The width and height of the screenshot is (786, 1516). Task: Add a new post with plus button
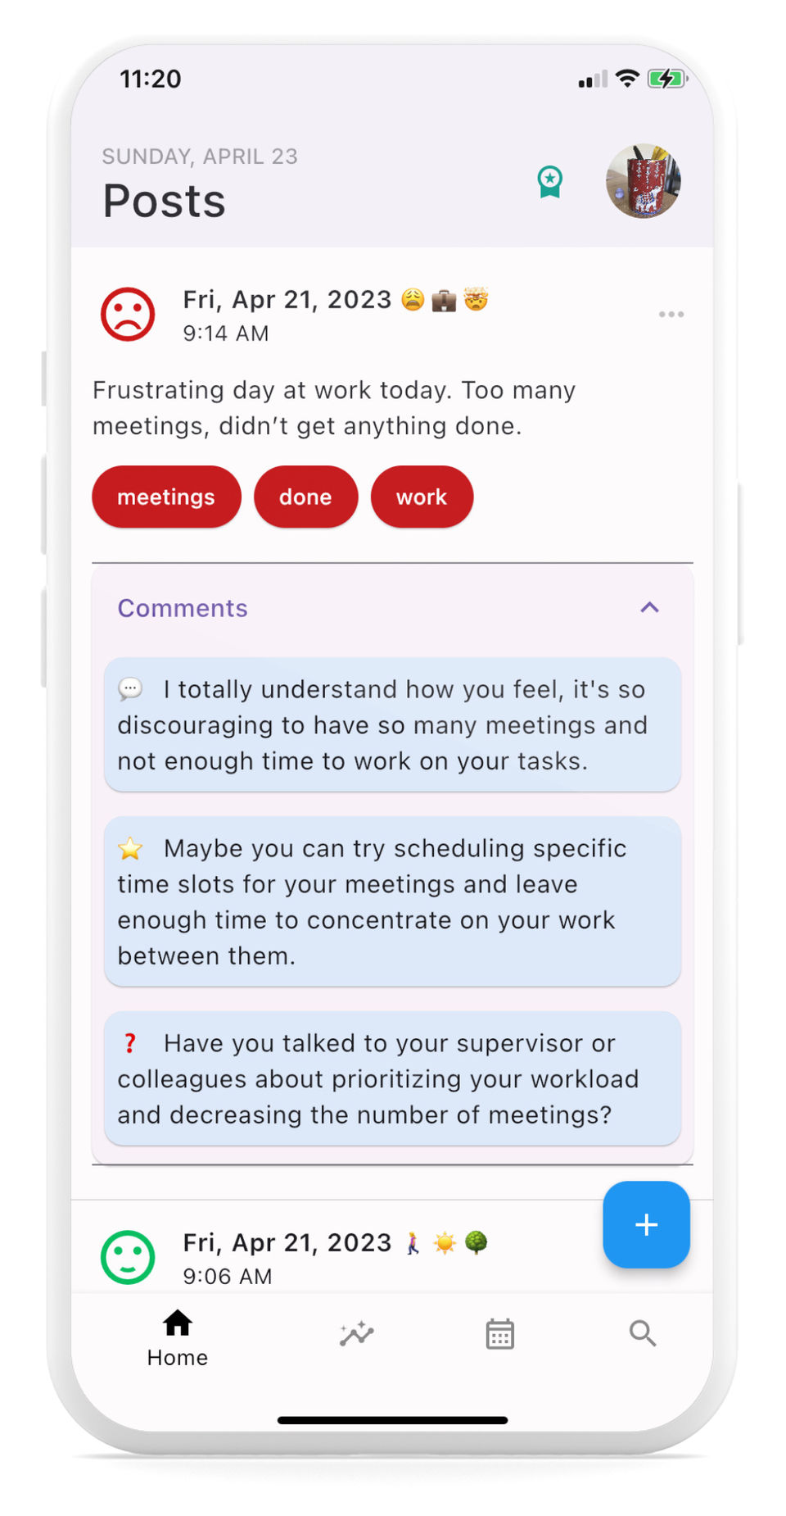pyautogui.click(x=646, y=1224)
